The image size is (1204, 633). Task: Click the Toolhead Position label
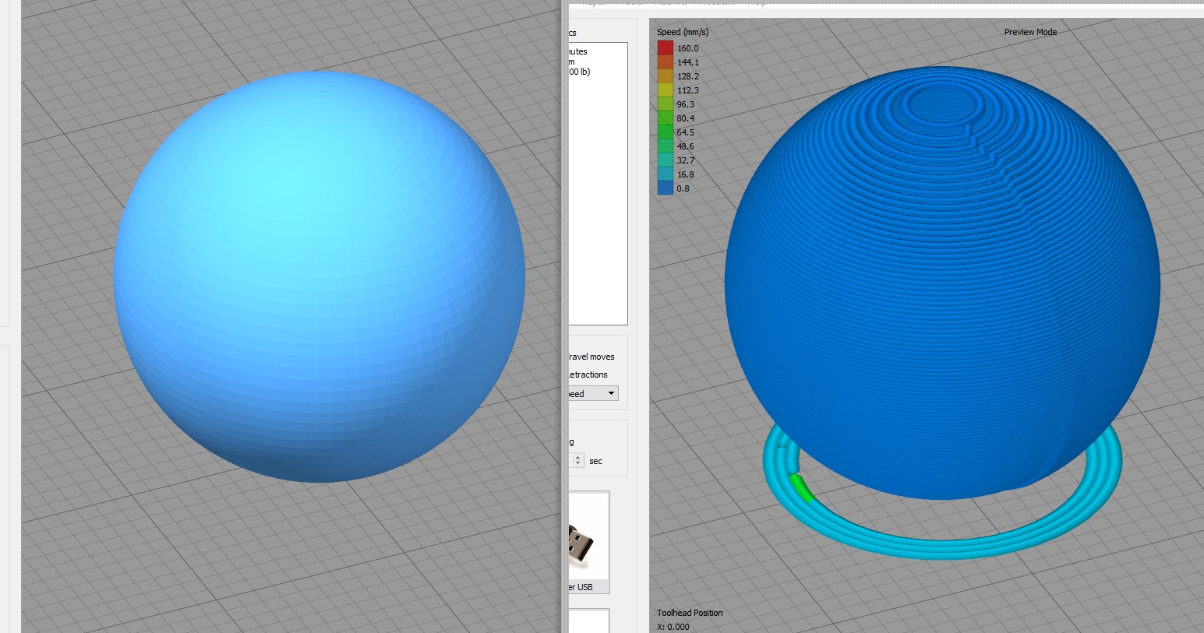pos(690,613)
